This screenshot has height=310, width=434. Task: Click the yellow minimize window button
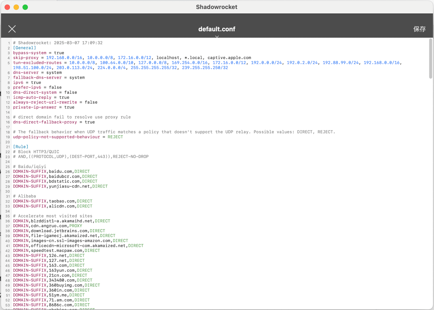[x=16, y=7]
